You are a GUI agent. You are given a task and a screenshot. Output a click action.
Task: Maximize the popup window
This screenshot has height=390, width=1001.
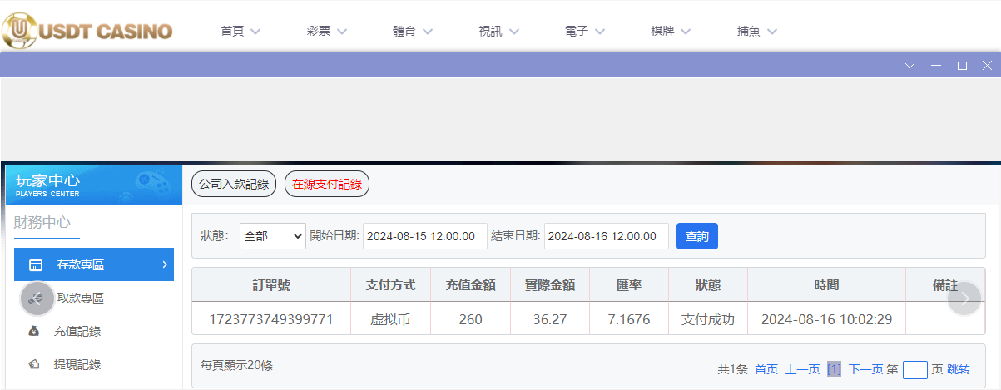(962, 66)
